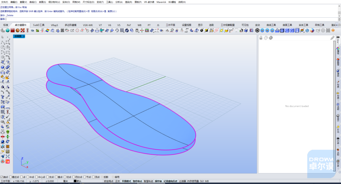Select the polyline tool in left sidebar
Image resolution: width=341 pixels, height=184 pixels.
click(x=3, y=42)
